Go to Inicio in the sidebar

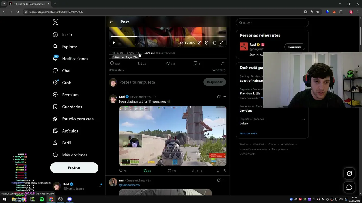tap(63, 35)
